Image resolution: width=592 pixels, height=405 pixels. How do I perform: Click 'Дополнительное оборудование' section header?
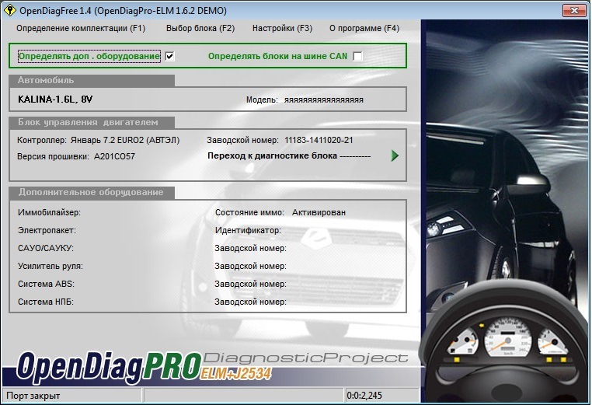coord(91,192)
